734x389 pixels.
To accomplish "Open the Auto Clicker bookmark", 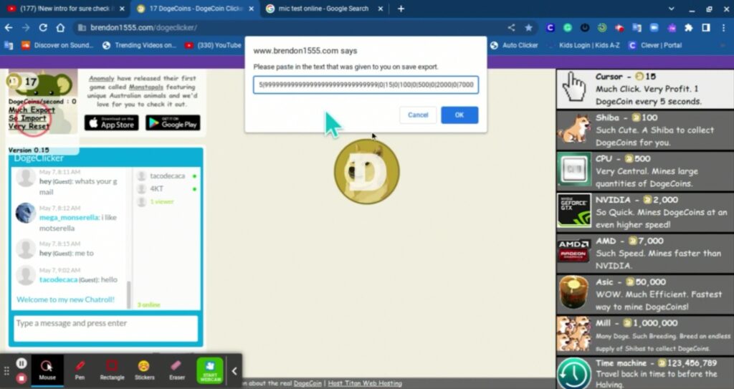I will pos(514,45).
